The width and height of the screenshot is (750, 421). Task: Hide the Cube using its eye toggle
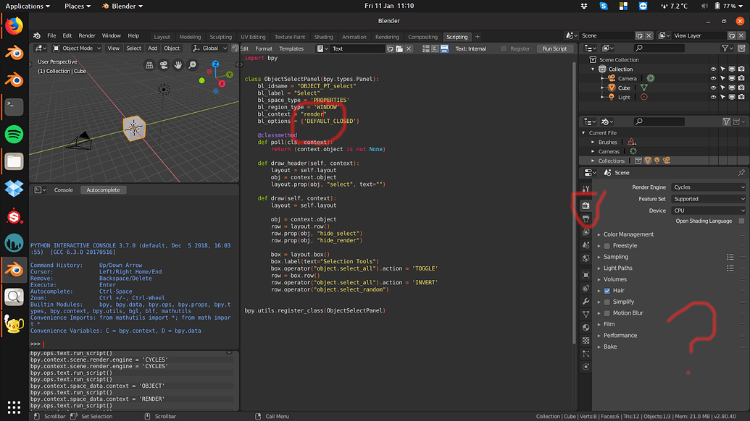coord(713,87)
